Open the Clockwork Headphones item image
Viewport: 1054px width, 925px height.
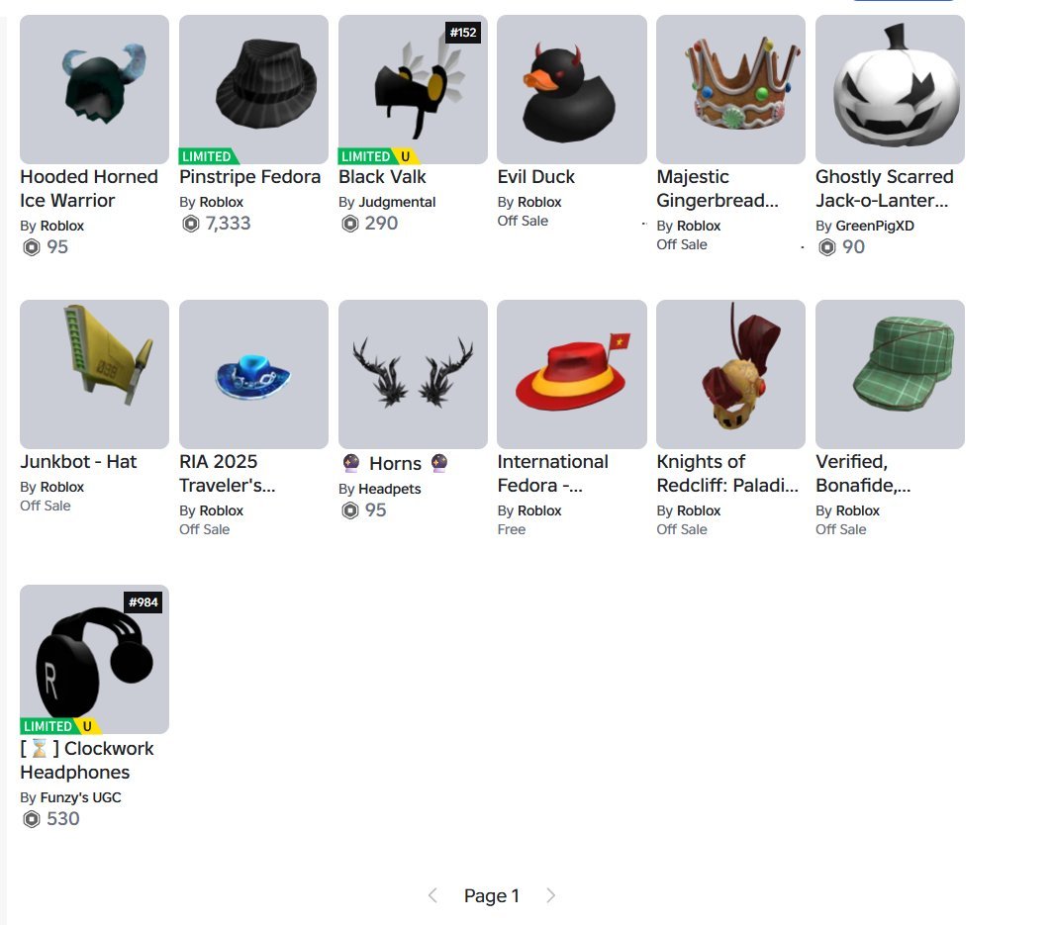coord(94,659)
